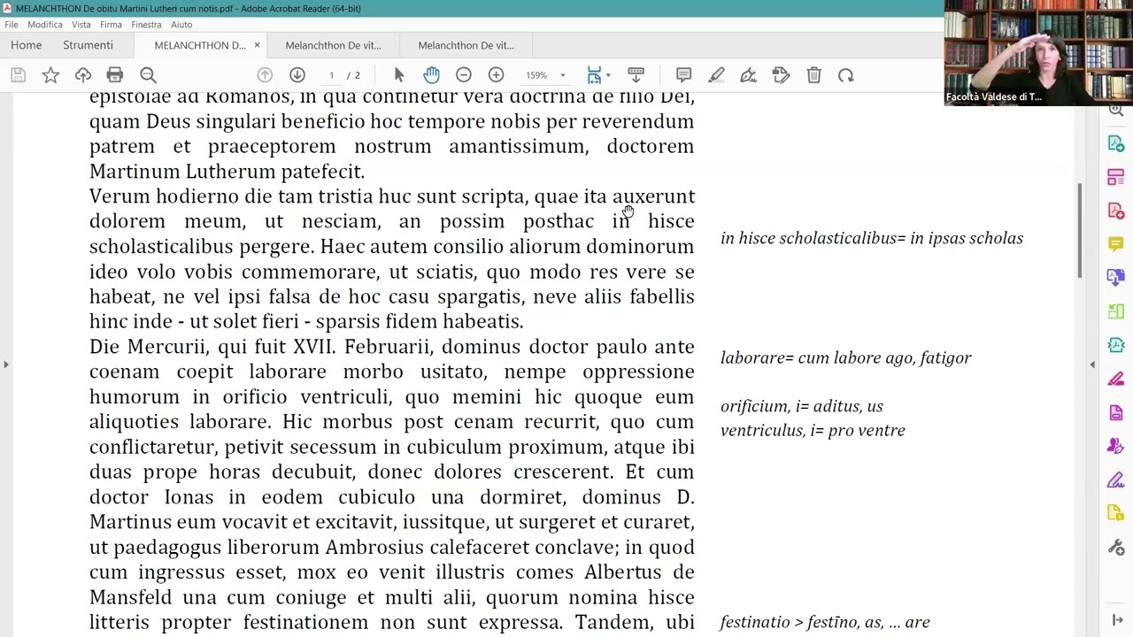Zoom out with minus icon

tap(464, 75)
